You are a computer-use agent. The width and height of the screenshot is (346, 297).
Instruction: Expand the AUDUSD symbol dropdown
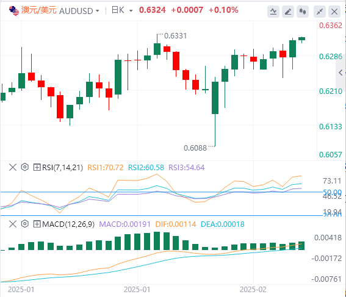pos(97,11)
